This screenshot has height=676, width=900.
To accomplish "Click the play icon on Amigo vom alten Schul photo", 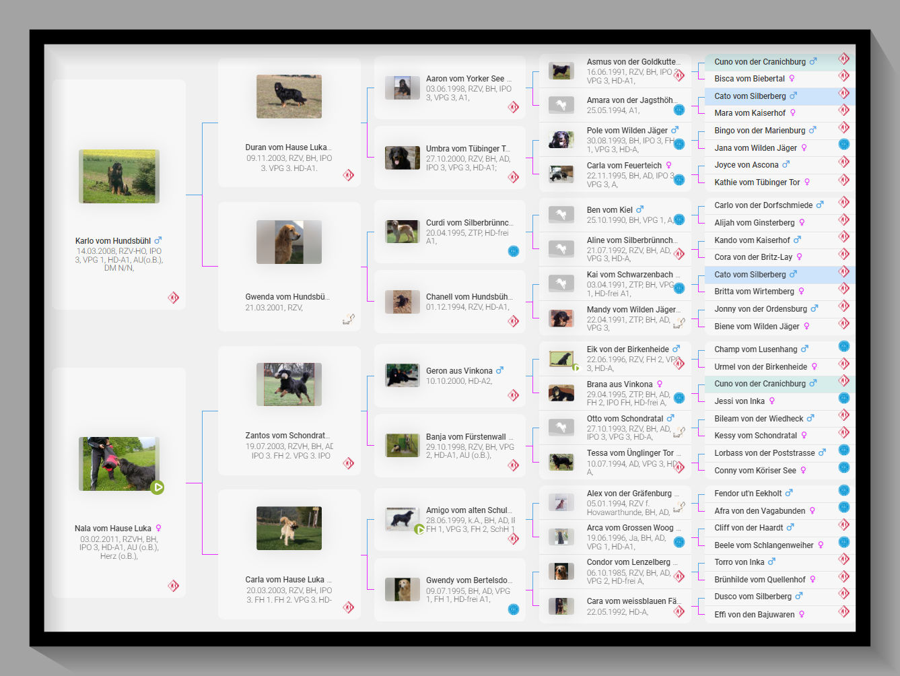I will [419, 529].
